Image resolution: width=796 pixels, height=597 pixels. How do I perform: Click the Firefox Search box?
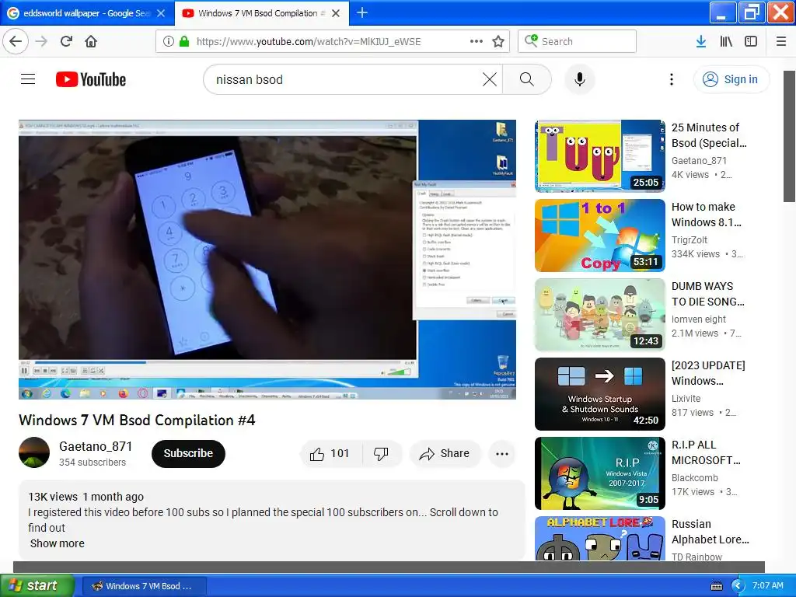tap(578, 41)
